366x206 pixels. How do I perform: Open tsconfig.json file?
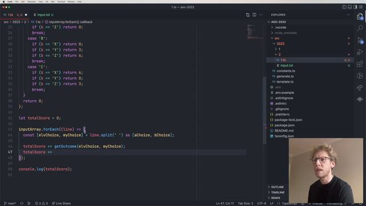tap(284, 136)
